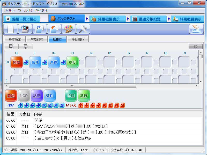Select the 移動平均乖離率 condition row
Screen dimensions: 207x155
pyautogui.click(x=103, y=132)
